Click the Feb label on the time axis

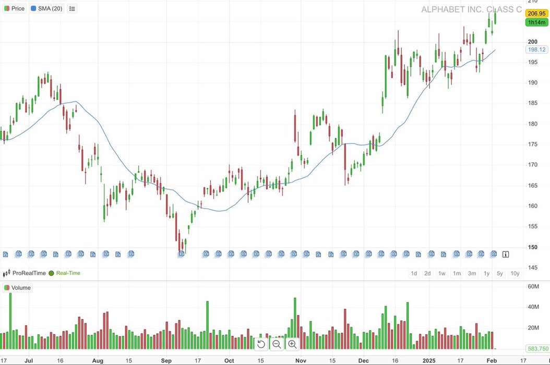pyautogui.click(x=492, y=360)
